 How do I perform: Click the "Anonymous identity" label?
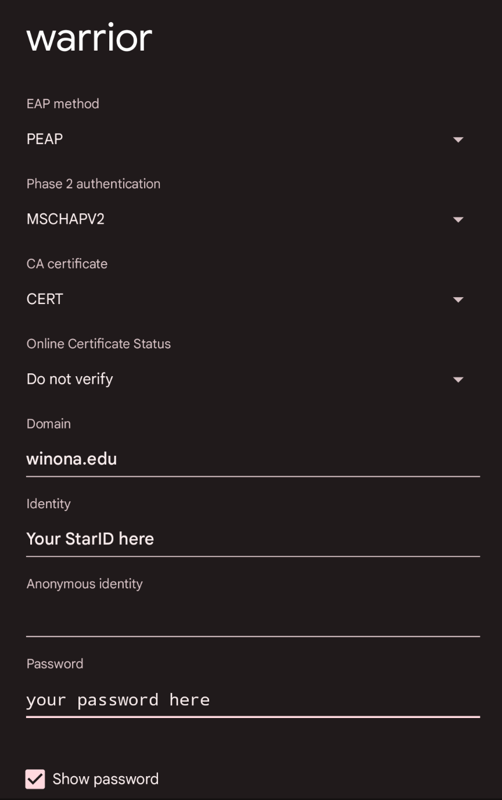(84, 584)
